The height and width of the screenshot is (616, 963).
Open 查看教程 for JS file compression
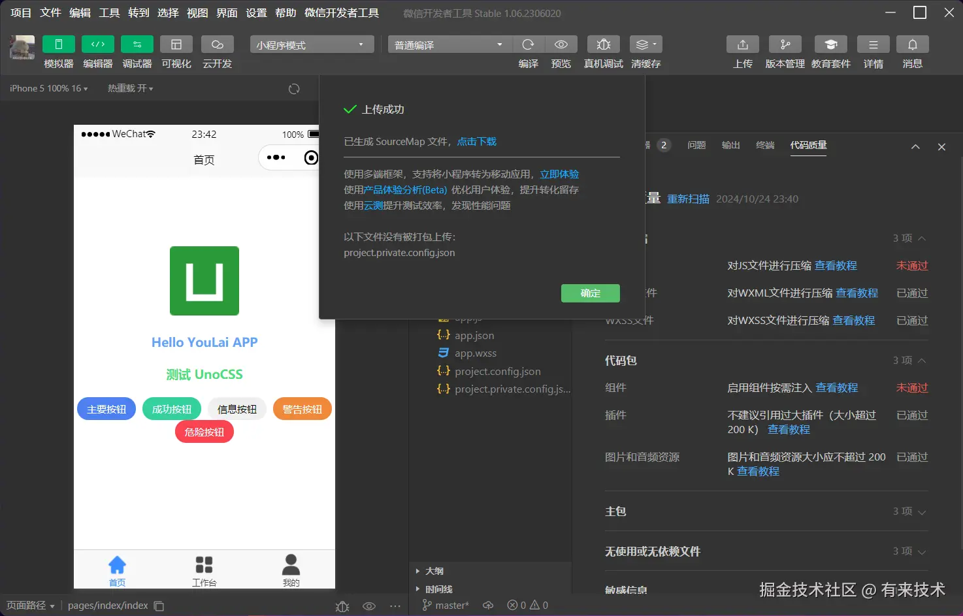836,265
